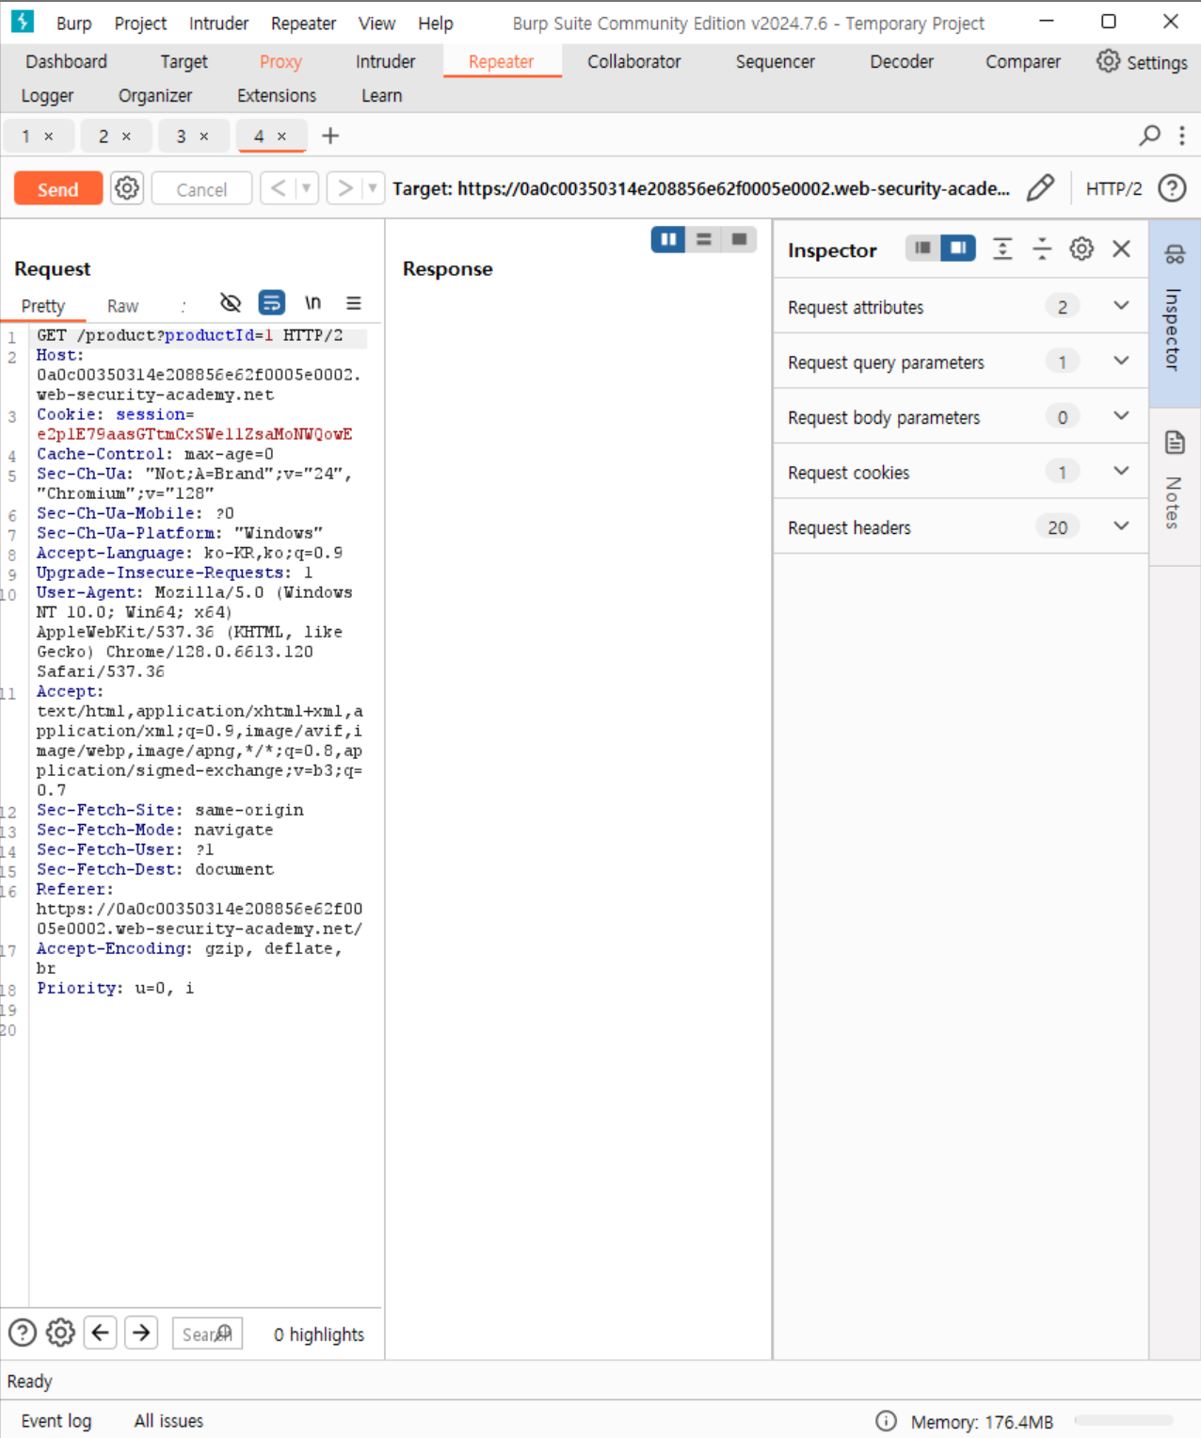Toggle line wrap in request editor
The width and height of the screenshot is (1201, 1438).
pos(271,303)
